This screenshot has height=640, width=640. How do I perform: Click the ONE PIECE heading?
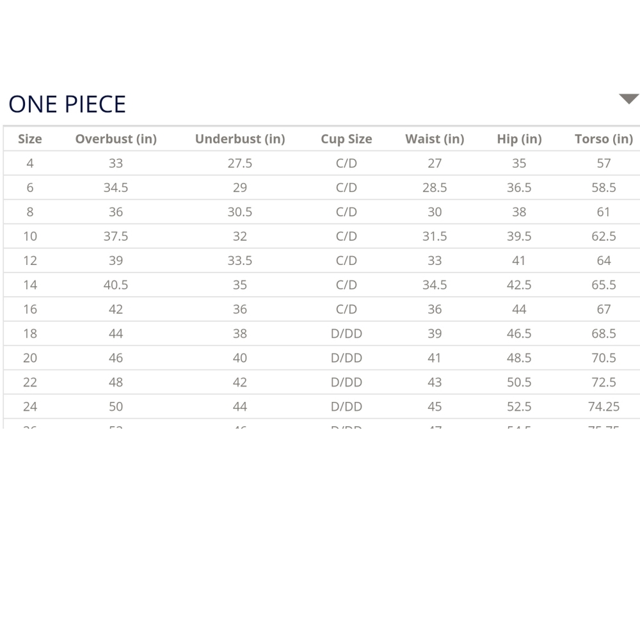coord(67,104)
